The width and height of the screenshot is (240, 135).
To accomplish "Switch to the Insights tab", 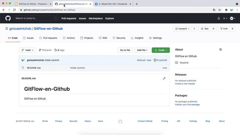I will [x=137, y=38].
